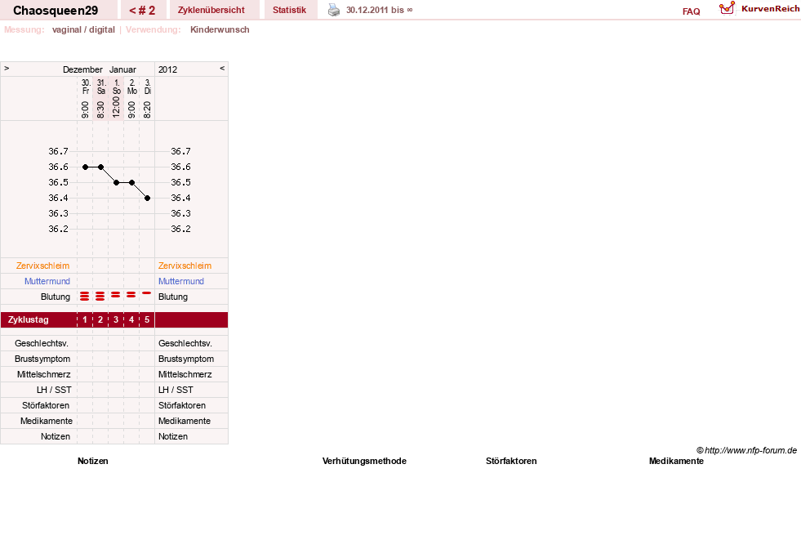Click the left 'Geschlechtsv.' row label
This screenshot has height=558, width=801.
42,343
